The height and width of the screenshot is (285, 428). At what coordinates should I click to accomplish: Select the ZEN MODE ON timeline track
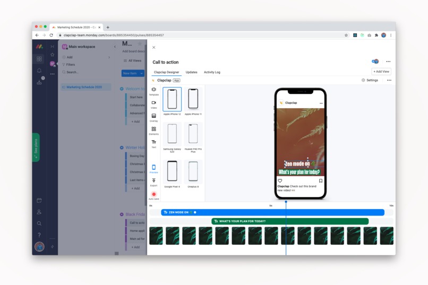[272, 212]
